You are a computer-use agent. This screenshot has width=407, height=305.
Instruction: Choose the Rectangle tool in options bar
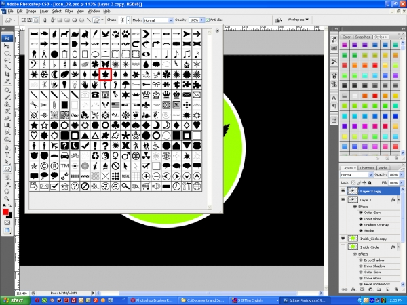click(x=60, y=20)
